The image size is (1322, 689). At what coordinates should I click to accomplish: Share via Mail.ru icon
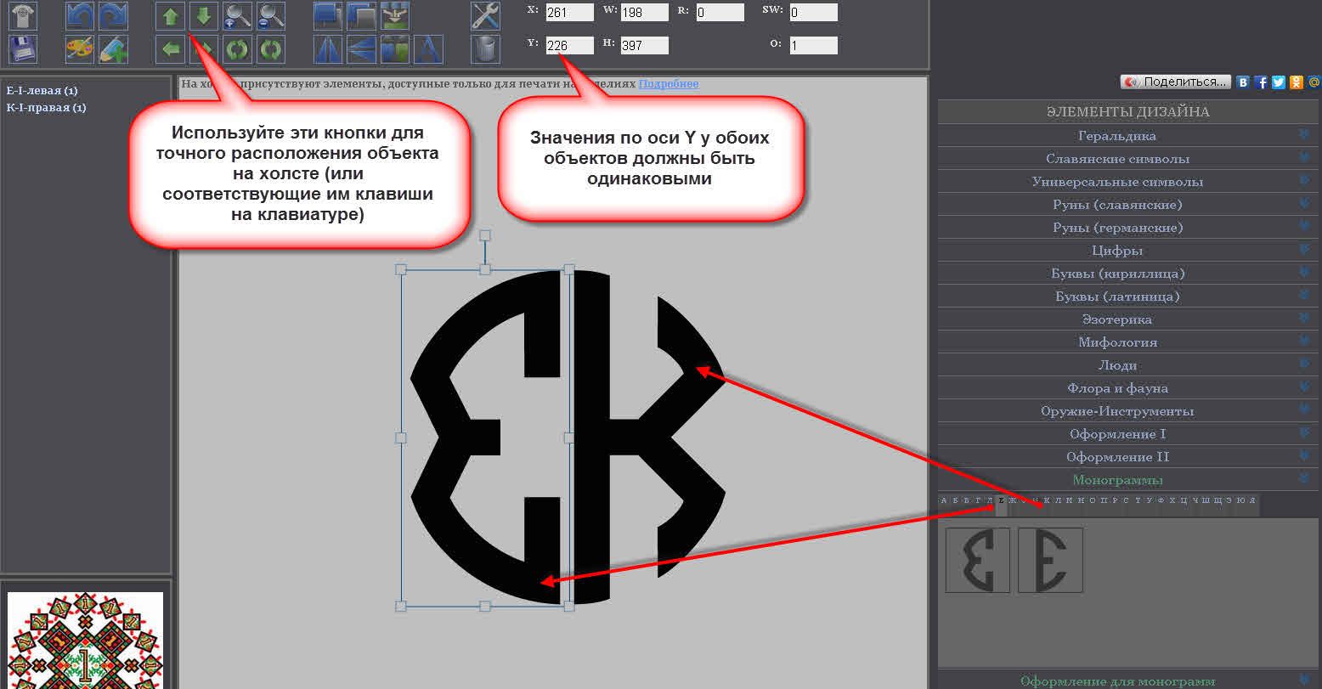tap(1314, 82)
